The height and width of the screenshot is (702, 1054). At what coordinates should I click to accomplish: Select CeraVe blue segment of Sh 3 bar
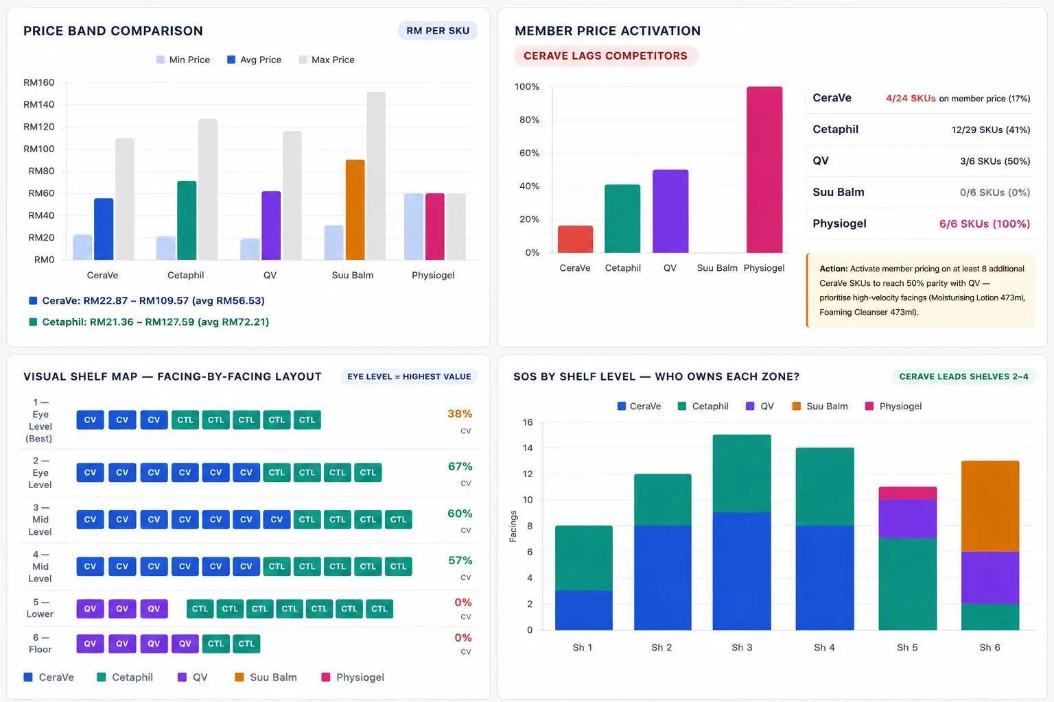(742, 571)
